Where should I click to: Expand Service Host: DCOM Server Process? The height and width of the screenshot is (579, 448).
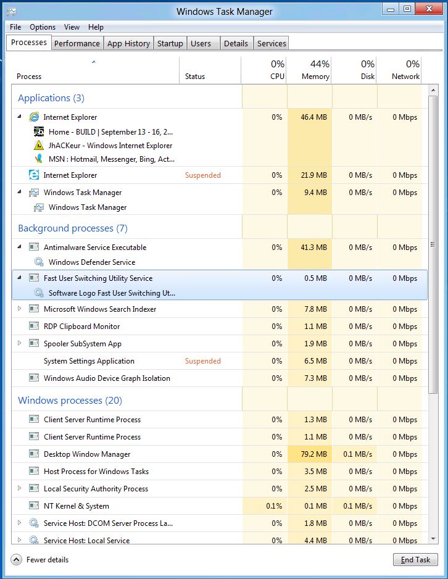tap(20, 522)
